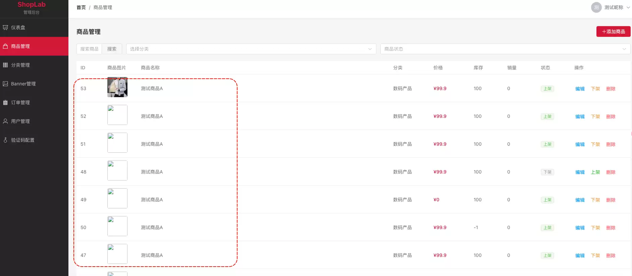Open the 测试昵称 user dropdown
Image resolution: width=632 pixels, height=276 pixels.
[611, 7]
